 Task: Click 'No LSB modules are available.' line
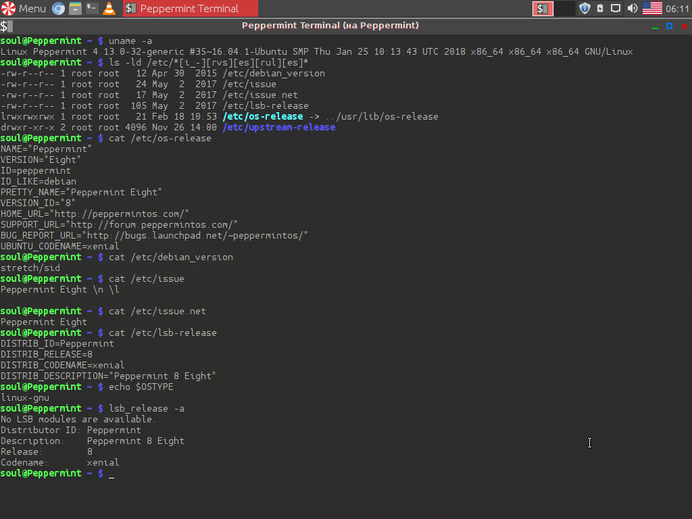(78, 419)
